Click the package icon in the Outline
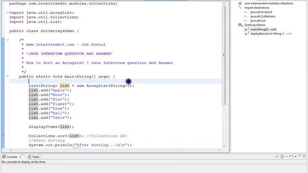Image resolution: width=308 pixels, height=173 pixels. pyautogui.click(x=240, y=3)
